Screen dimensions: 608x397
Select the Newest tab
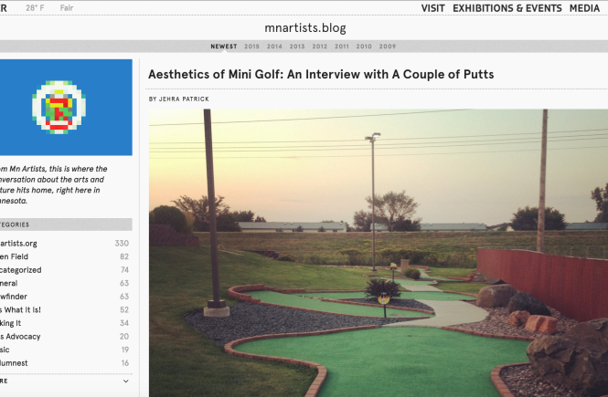[x=223, y=47]
